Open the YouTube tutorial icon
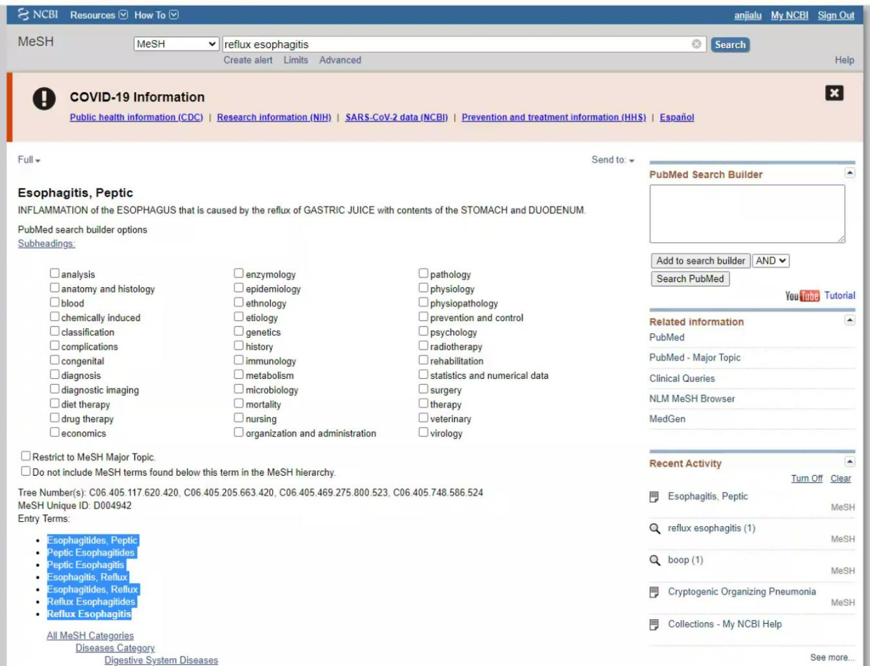The image size is (870, 666). (802, 296)
